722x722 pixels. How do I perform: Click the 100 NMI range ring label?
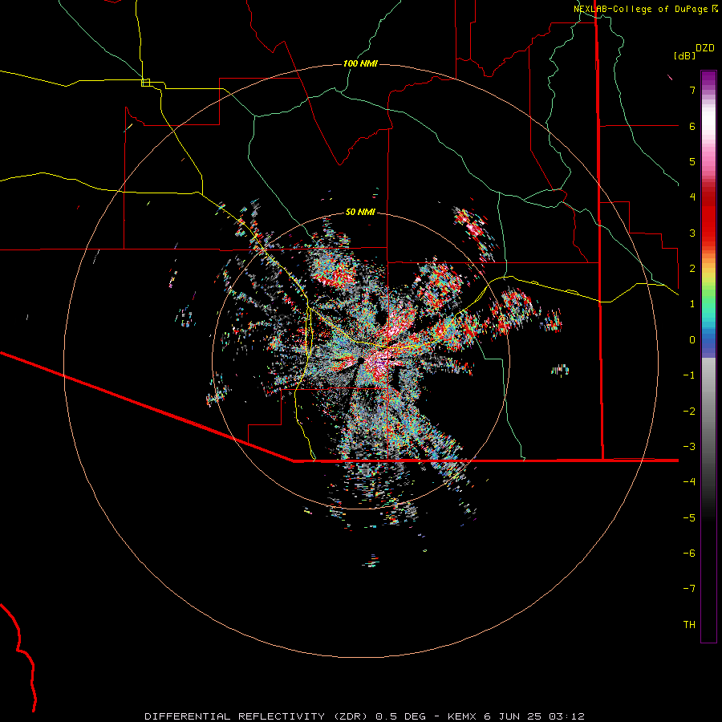pos(360,63)
